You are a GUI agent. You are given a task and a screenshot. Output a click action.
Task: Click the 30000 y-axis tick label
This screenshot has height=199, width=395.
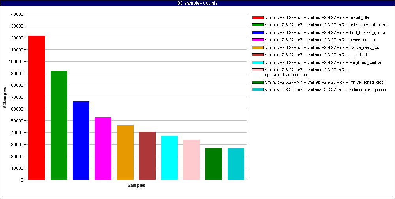[x=17, y=145]
